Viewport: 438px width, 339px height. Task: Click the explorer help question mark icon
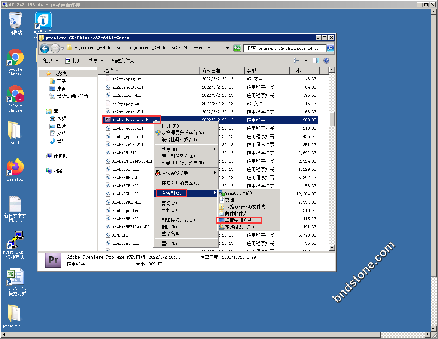click(326, 61)
